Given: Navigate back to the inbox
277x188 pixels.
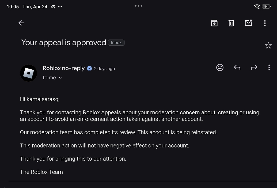Looking at the screenshot, I should (21, 23).
